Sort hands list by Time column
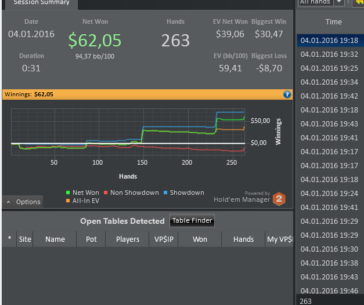The height and width of the screenshot is (305, 364). [x=333, y=22]
